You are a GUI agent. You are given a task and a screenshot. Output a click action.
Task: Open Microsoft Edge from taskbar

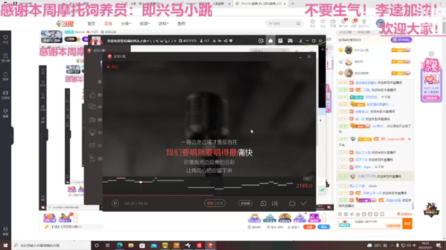[119, 245]
